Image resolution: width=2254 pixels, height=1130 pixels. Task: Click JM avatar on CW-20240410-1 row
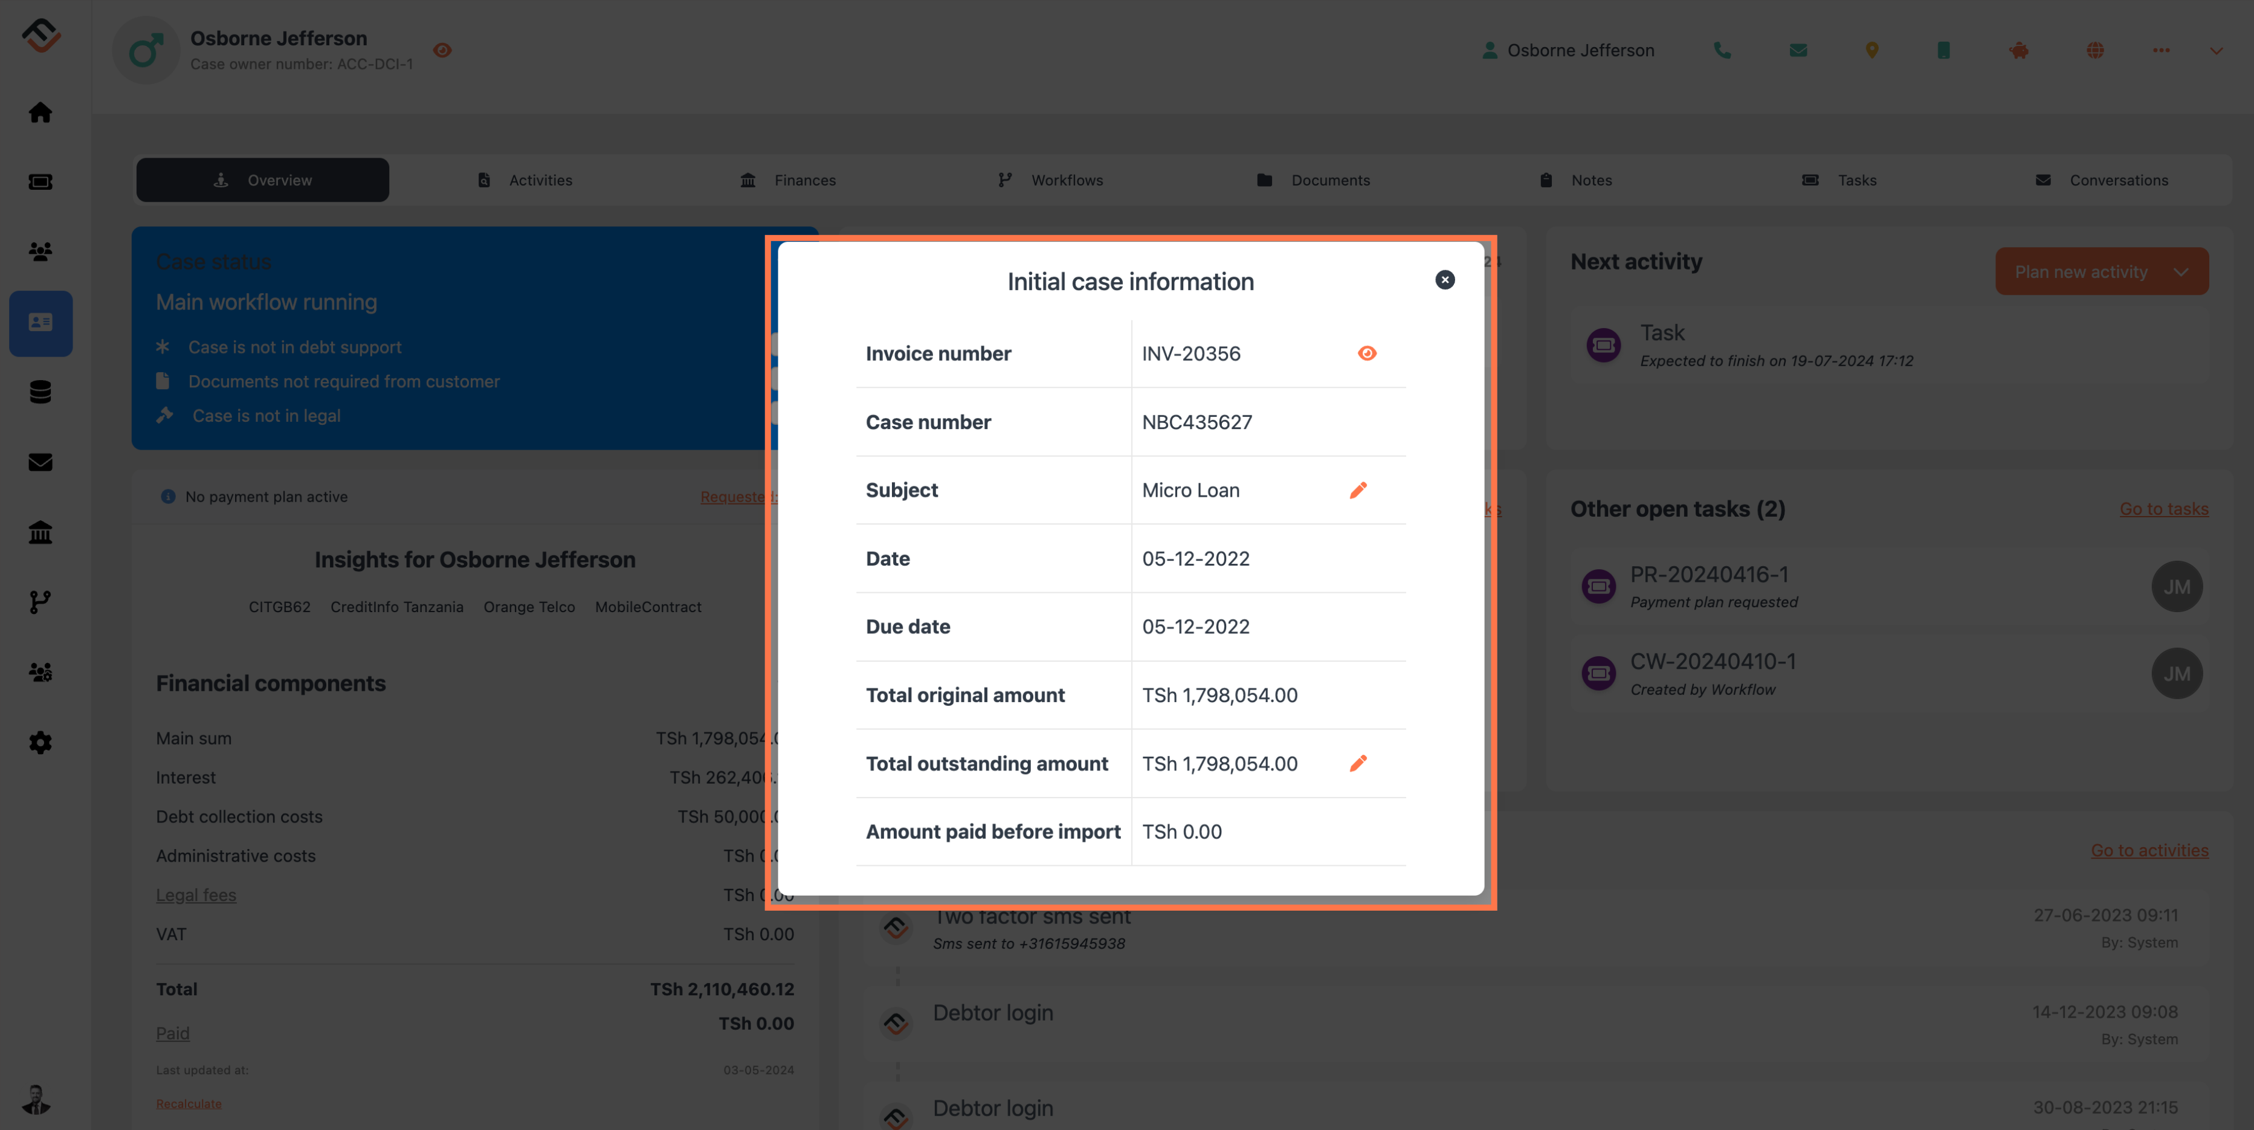2176,673
